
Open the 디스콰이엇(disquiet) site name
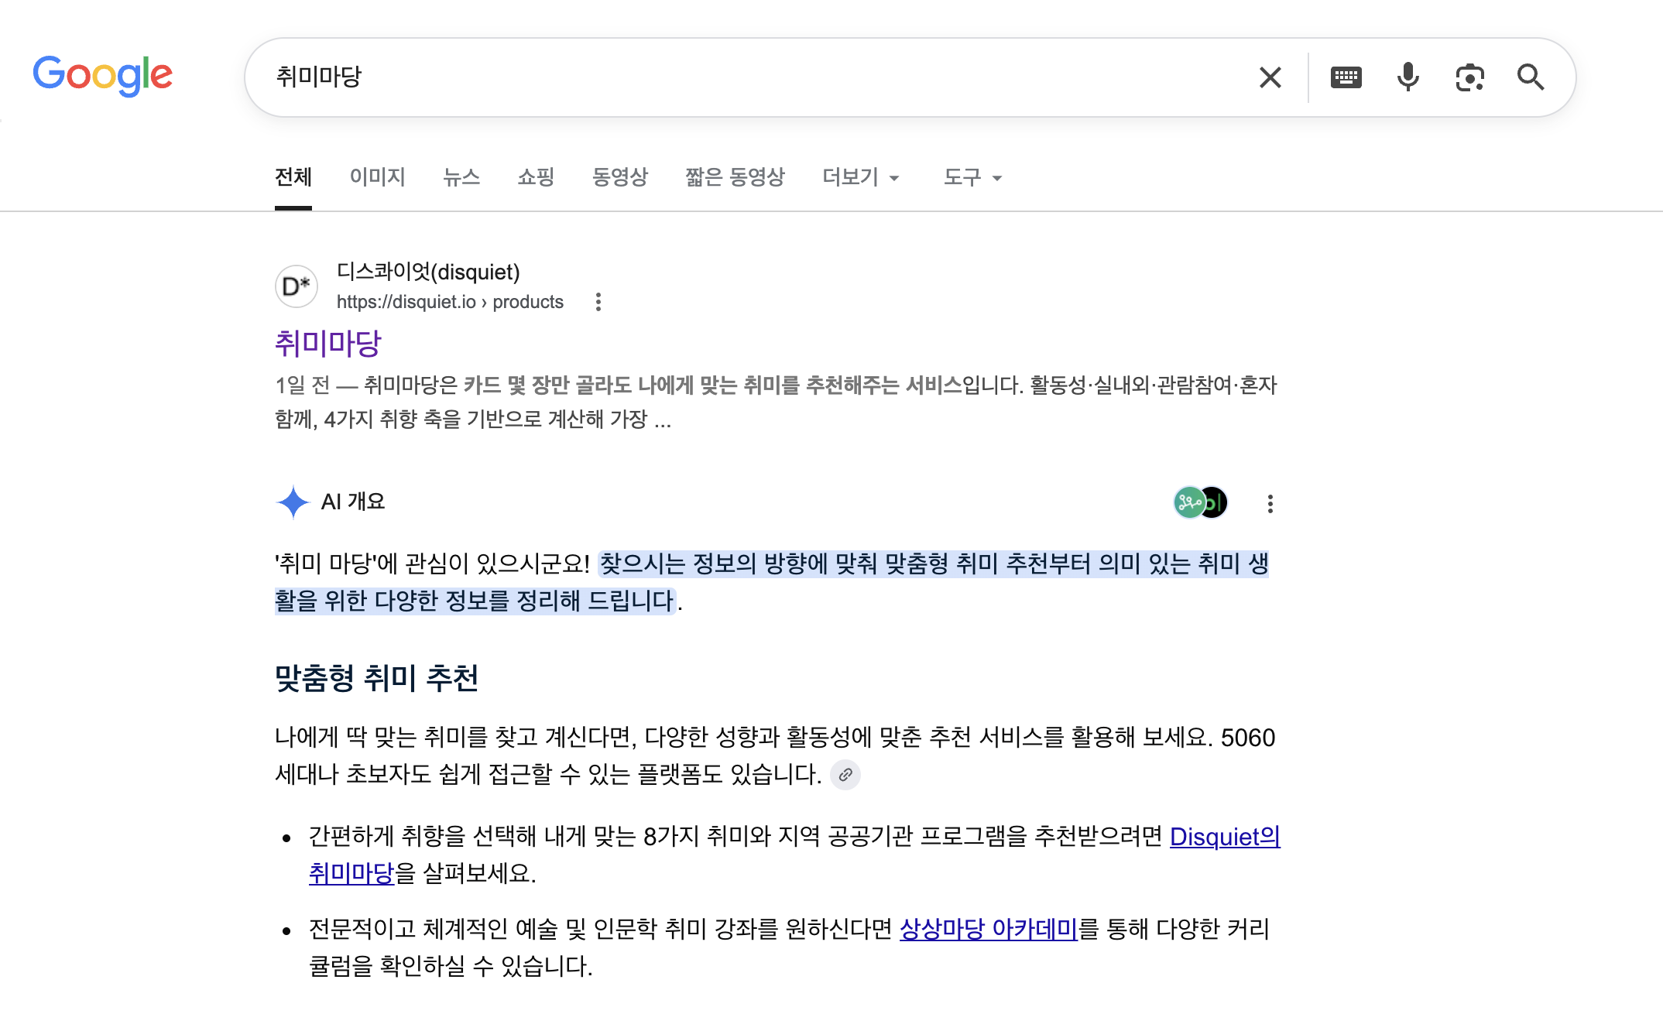(428, 272)
